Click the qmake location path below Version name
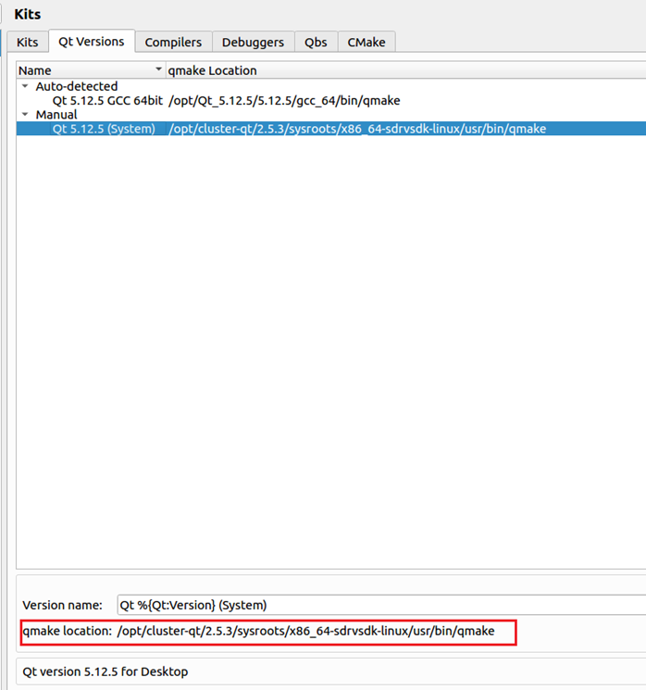The height and width of the screenshot is (690, 646). coord(305,632)
